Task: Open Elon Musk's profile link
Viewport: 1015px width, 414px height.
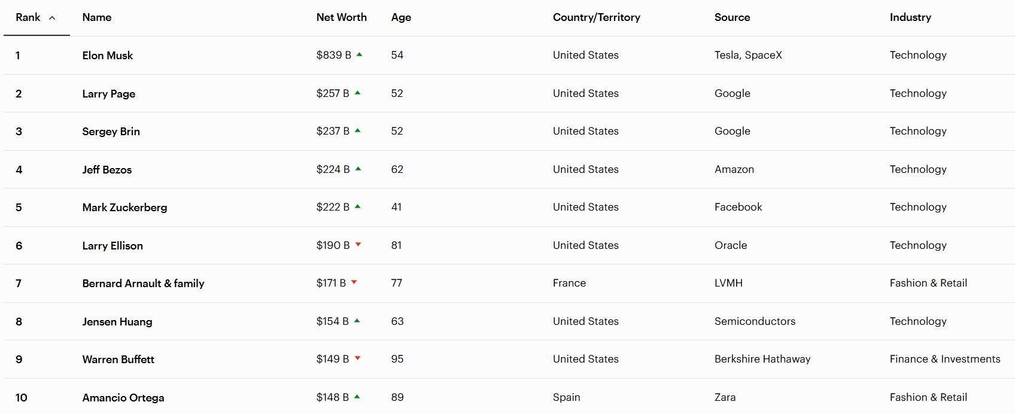Action: (x=108, y=56)
